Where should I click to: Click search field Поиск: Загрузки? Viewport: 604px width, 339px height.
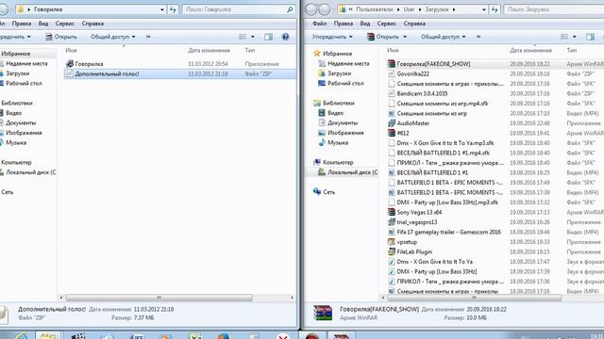[x=554, y=9]
